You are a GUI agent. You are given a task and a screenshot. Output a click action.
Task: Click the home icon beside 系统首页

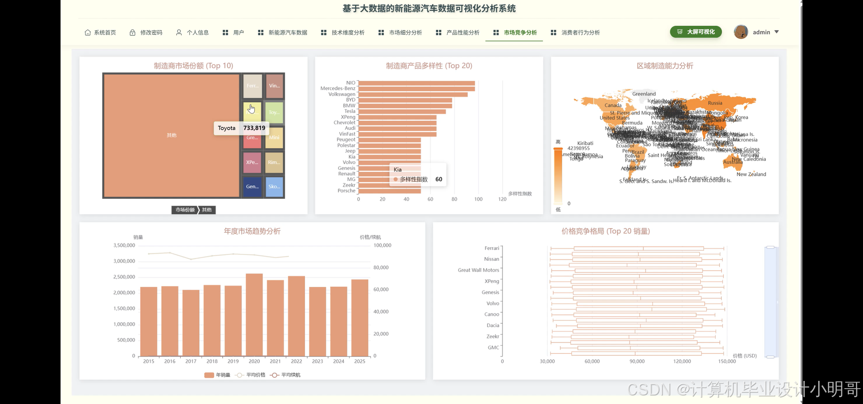[88, 33]
